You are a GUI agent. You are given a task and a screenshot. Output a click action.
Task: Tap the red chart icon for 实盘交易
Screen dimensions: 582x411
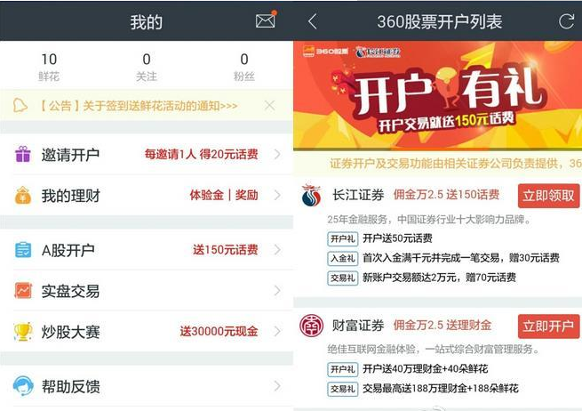click(23, 291)
